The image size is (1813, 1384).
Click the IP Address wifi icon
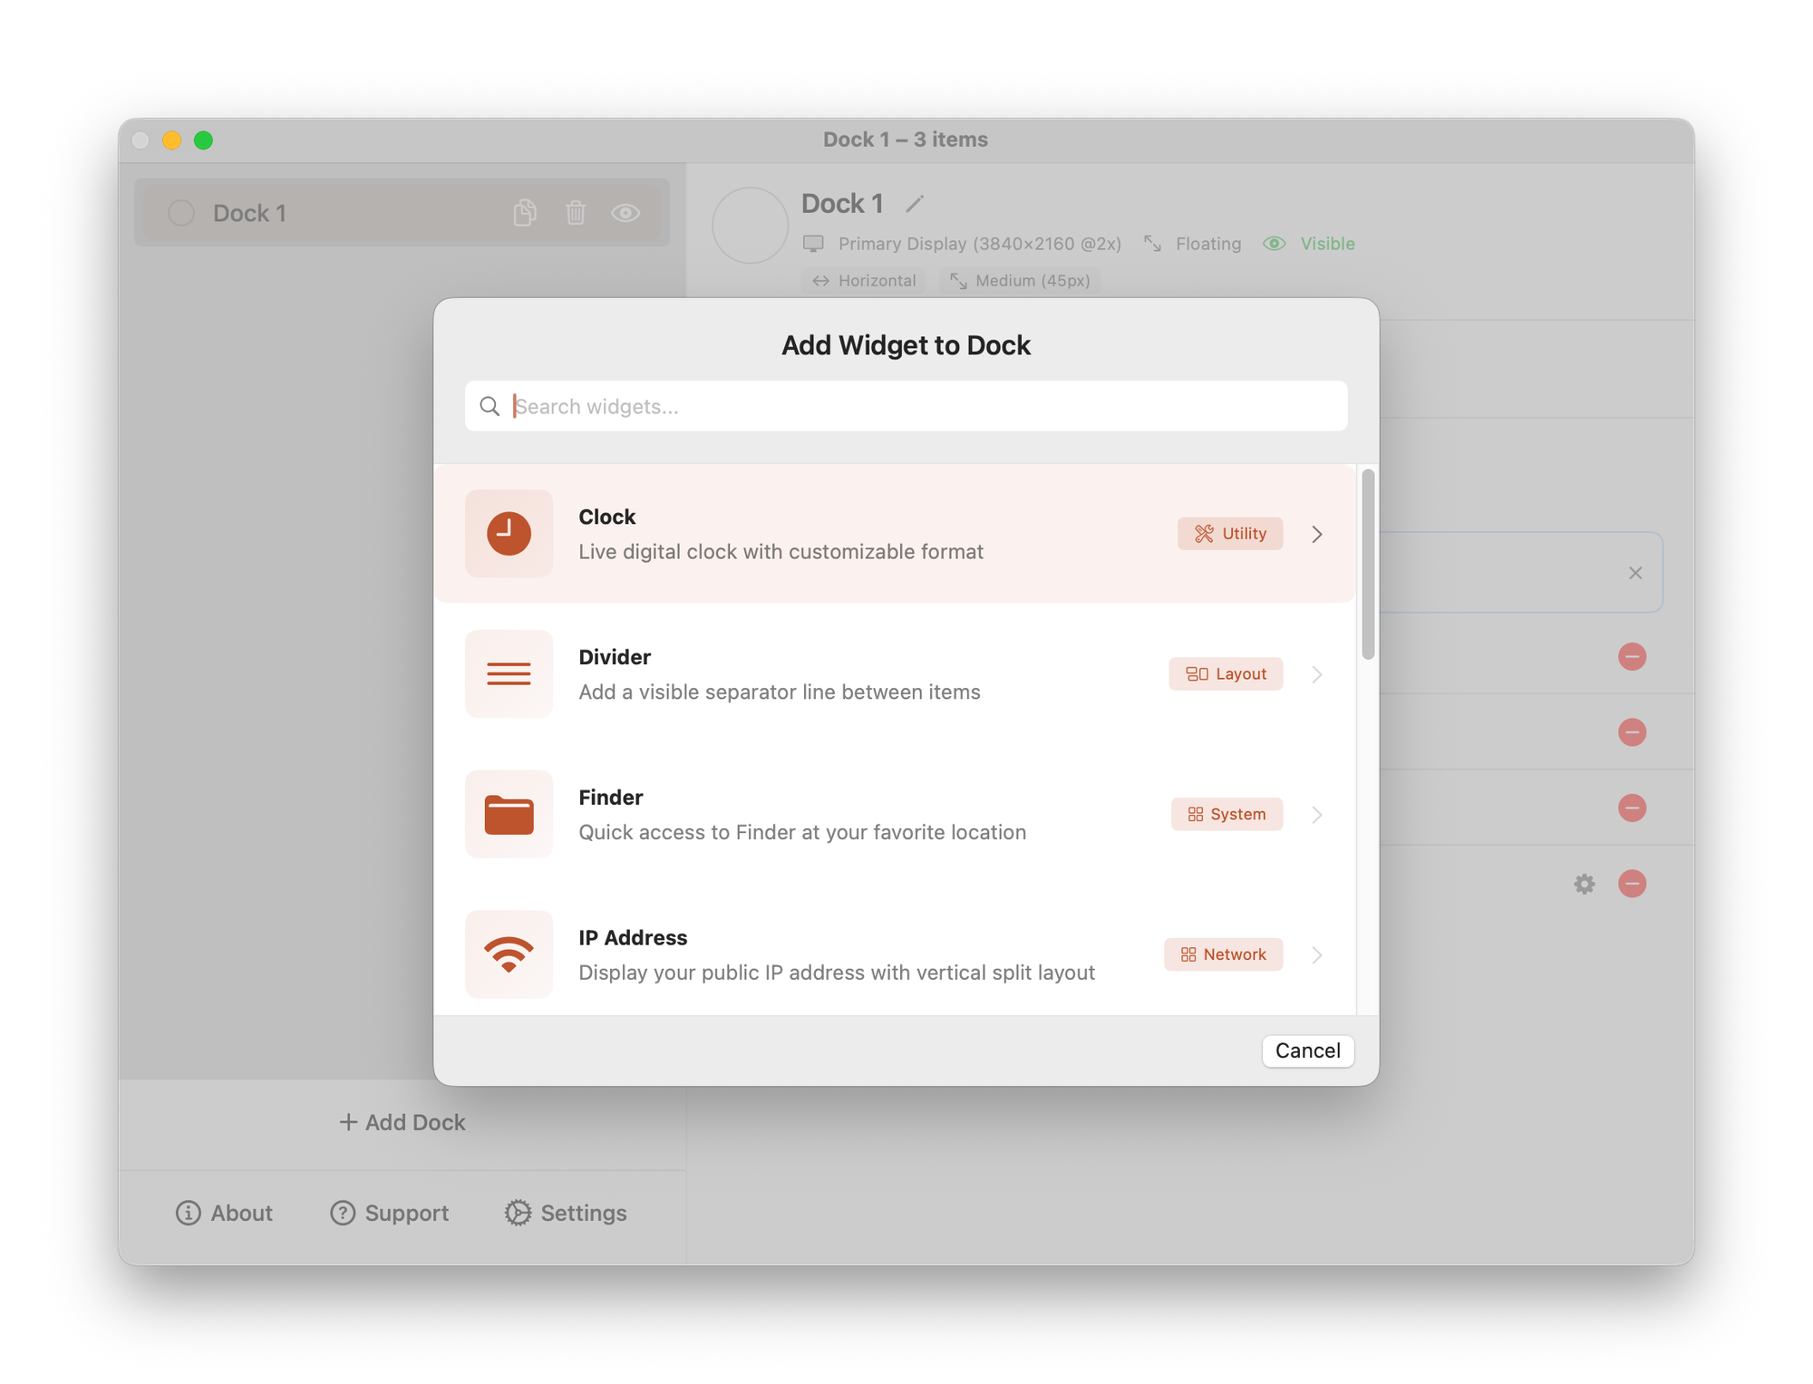pos(509,954)
